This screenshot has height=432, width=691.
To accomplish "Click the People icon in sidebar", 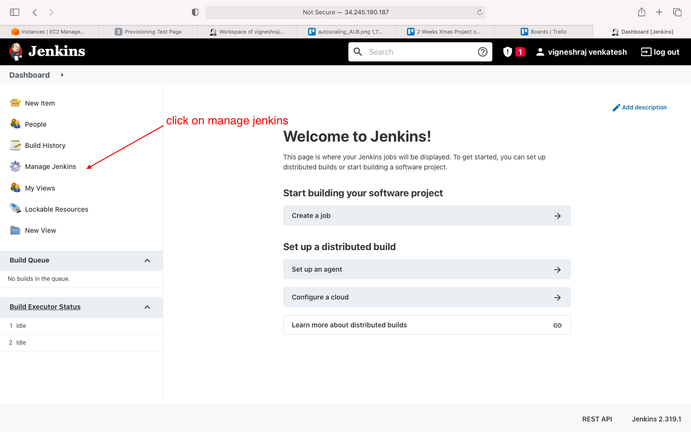I will pos(15,124).
